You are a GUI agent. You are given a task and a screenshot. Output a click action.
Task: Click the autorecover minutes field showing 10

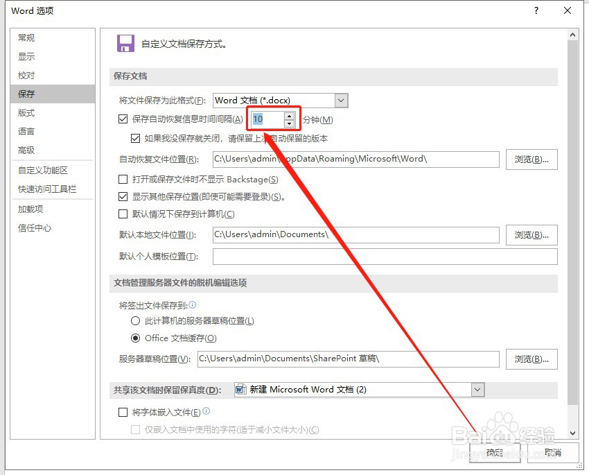(x=267, y=119)
